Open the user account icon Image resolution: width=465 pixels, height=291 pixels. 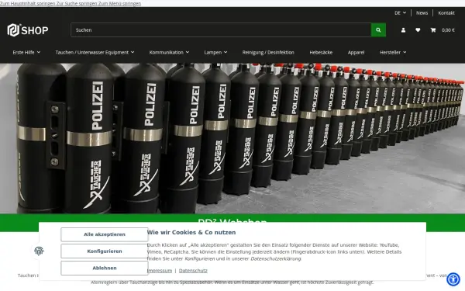[403, 30]
